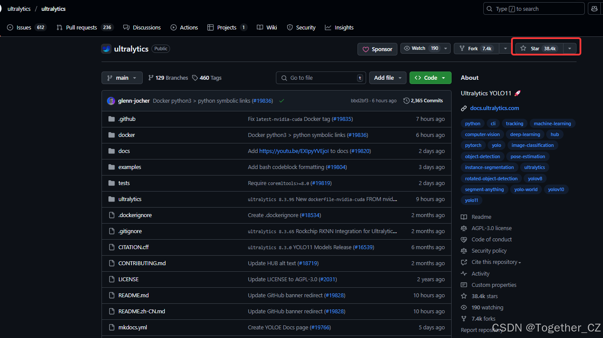Open the Copilot icon beside search

(x=595, y=9)
